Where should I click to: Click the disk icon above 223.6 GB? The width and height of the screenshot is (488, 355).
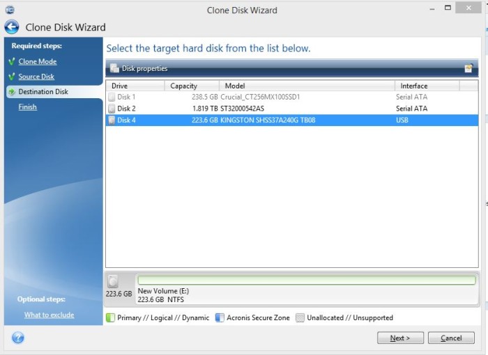(113, 281)
